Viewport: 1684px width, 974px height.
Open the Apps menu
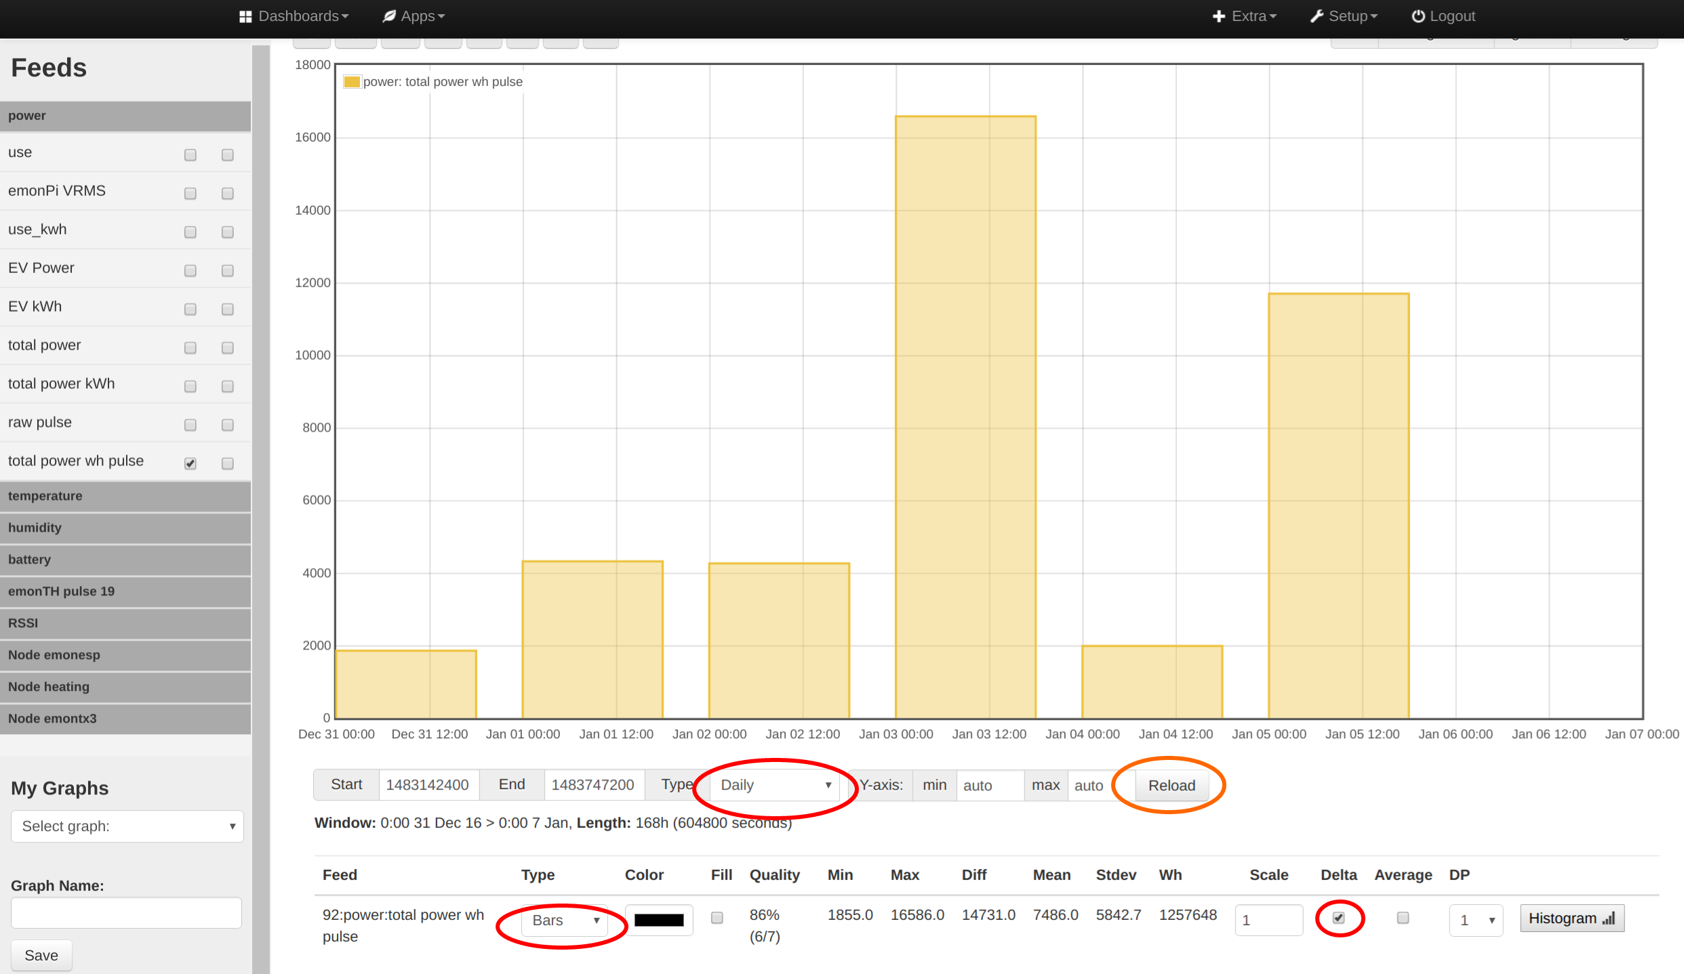414,16
